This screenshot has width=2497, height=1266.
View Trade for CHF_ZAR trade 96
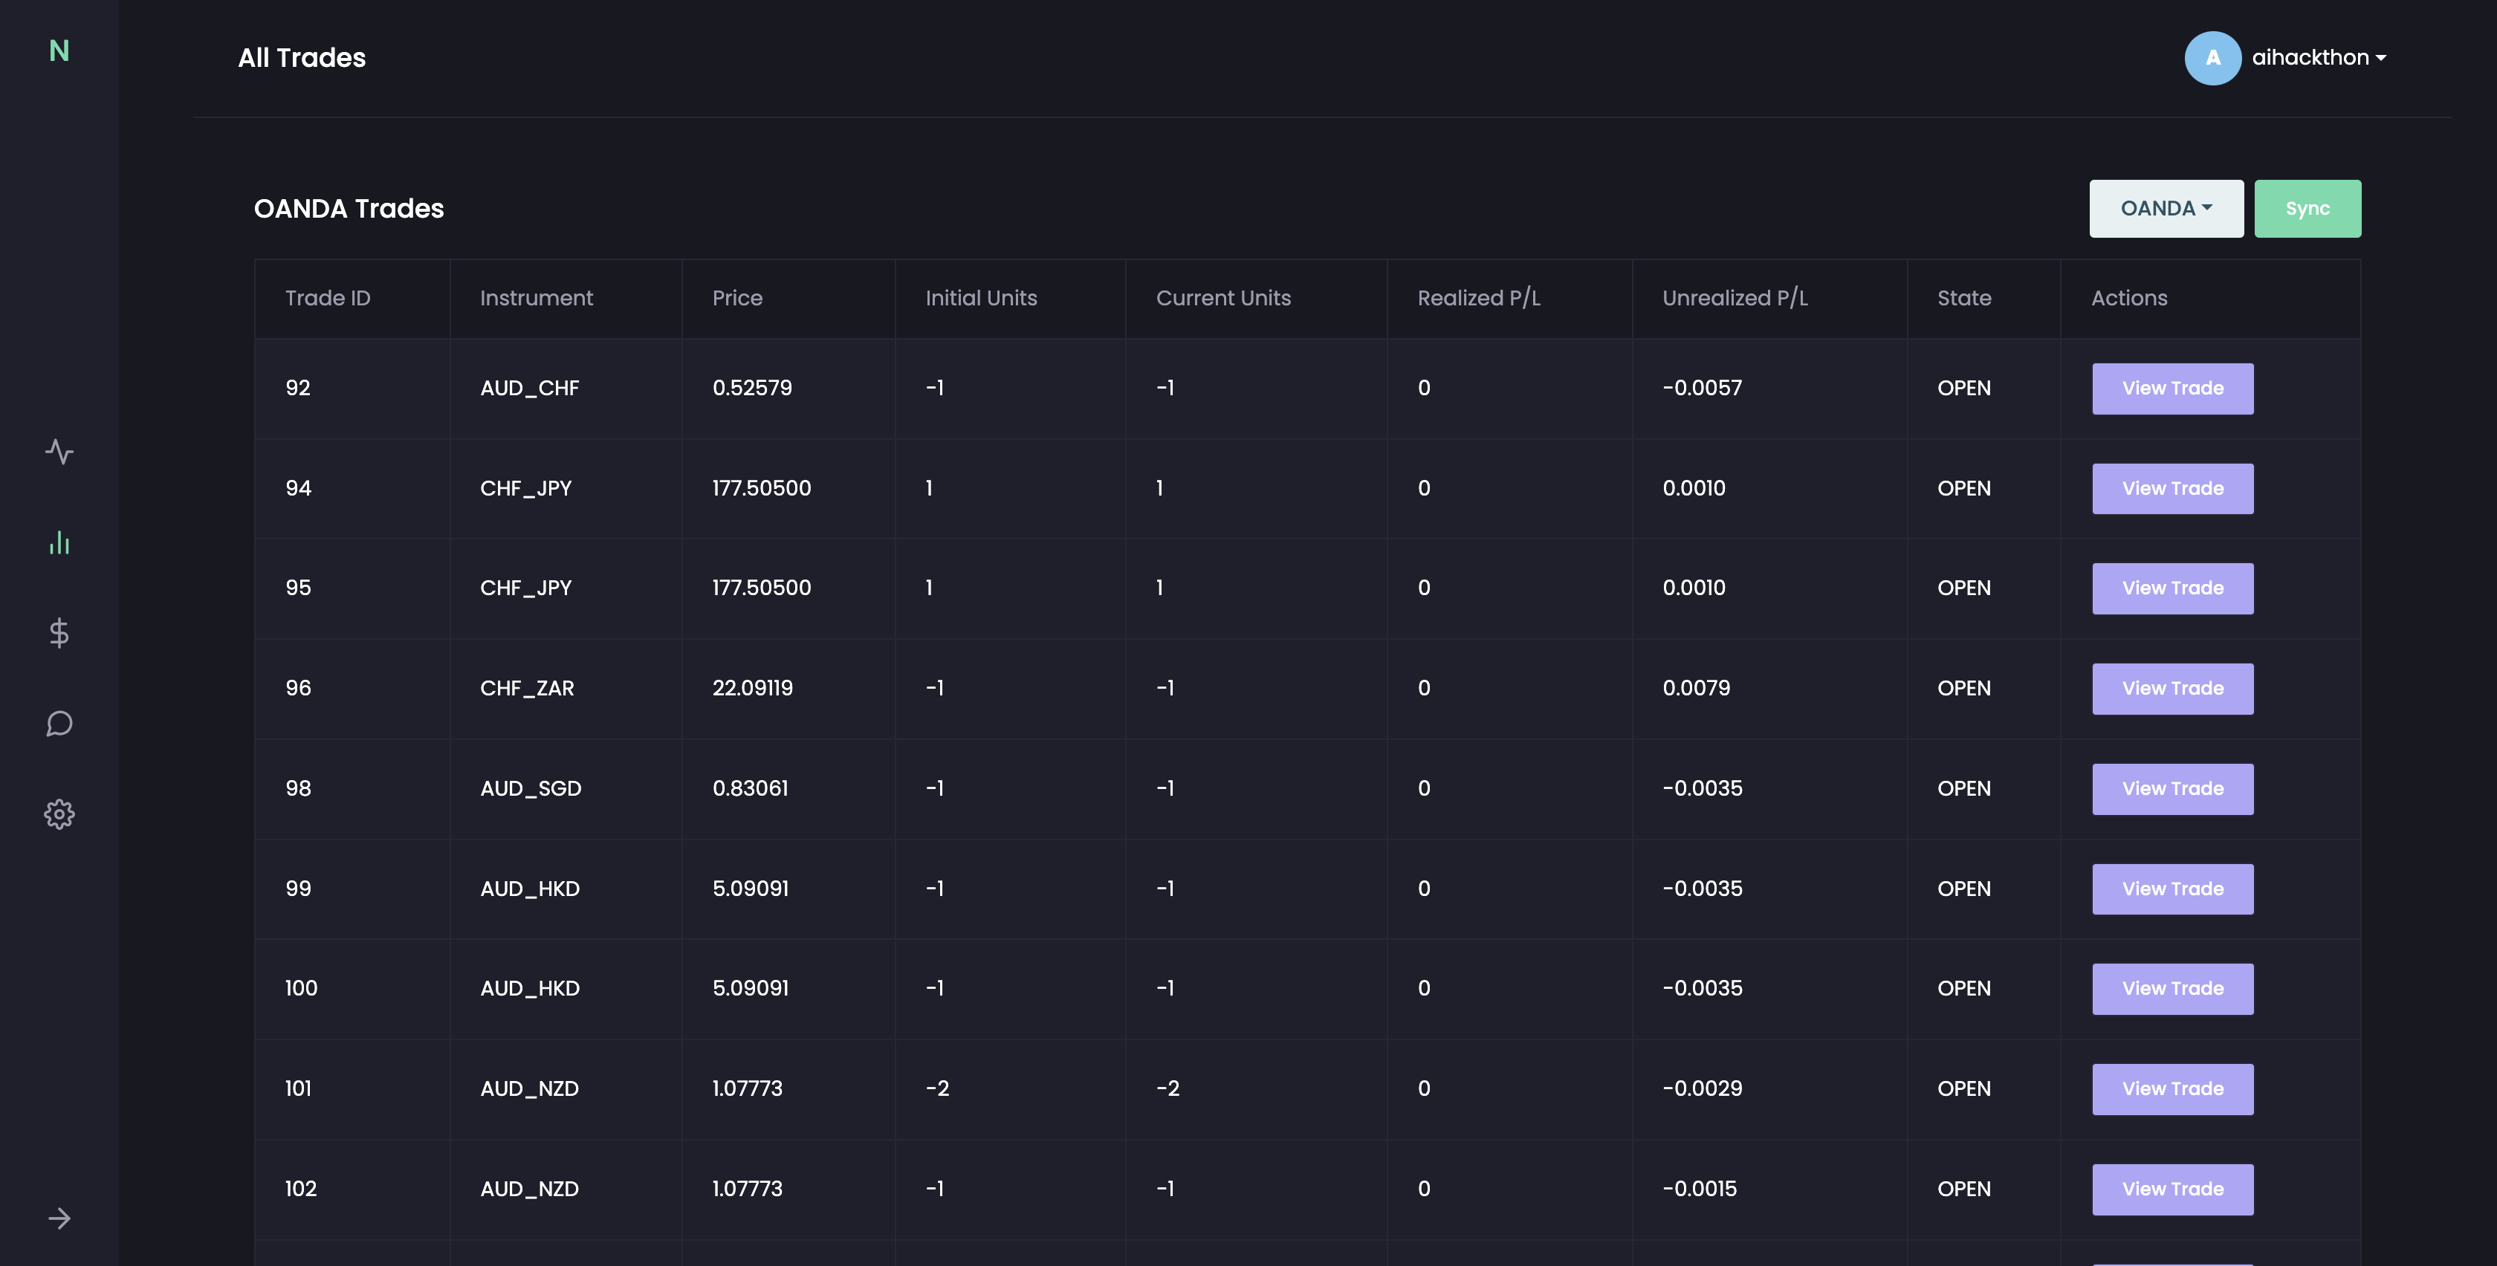tap(2172, 688)
